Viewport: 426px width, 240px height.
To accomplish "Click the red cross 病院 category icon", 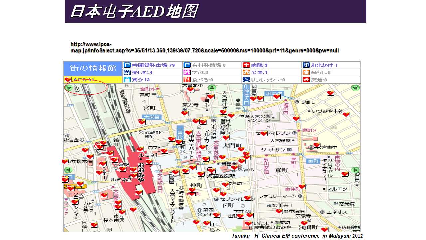I will 246,65.
